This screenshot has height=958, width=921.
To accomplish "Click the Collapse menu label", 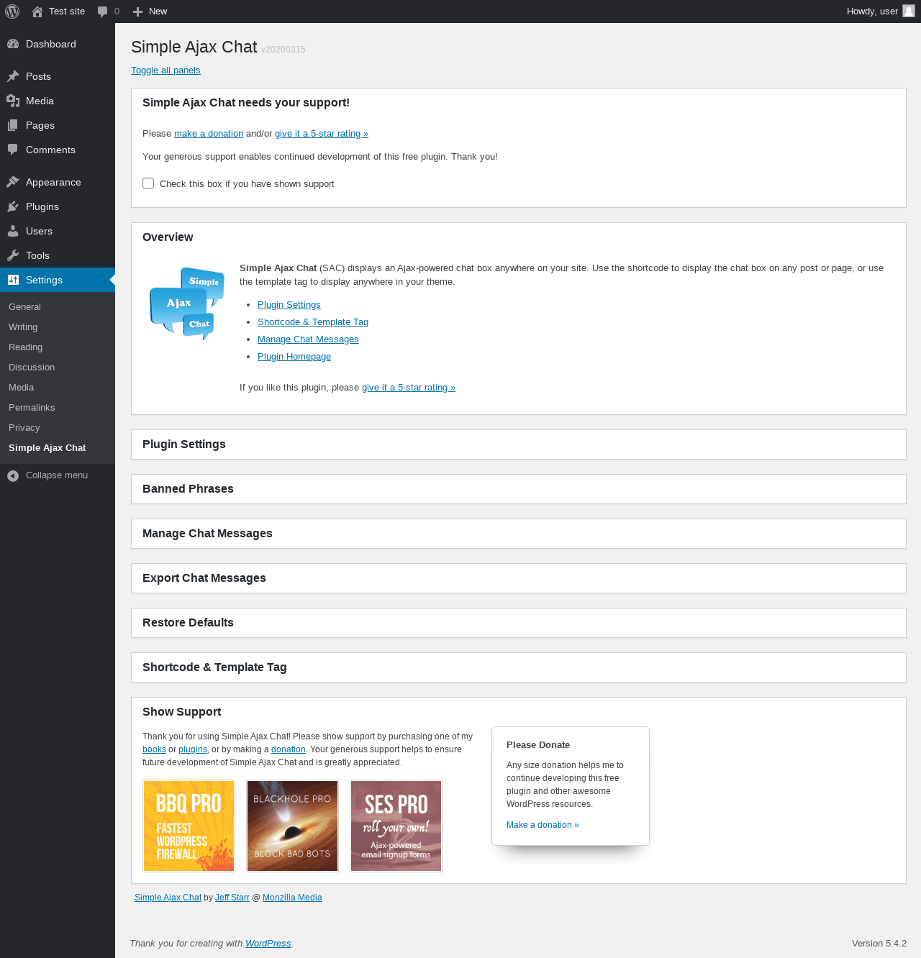I will coord(57,475).
